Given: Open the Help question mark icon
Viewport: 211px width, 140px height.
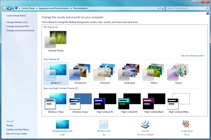Looking at the screenshot, I should pos(208,13).
